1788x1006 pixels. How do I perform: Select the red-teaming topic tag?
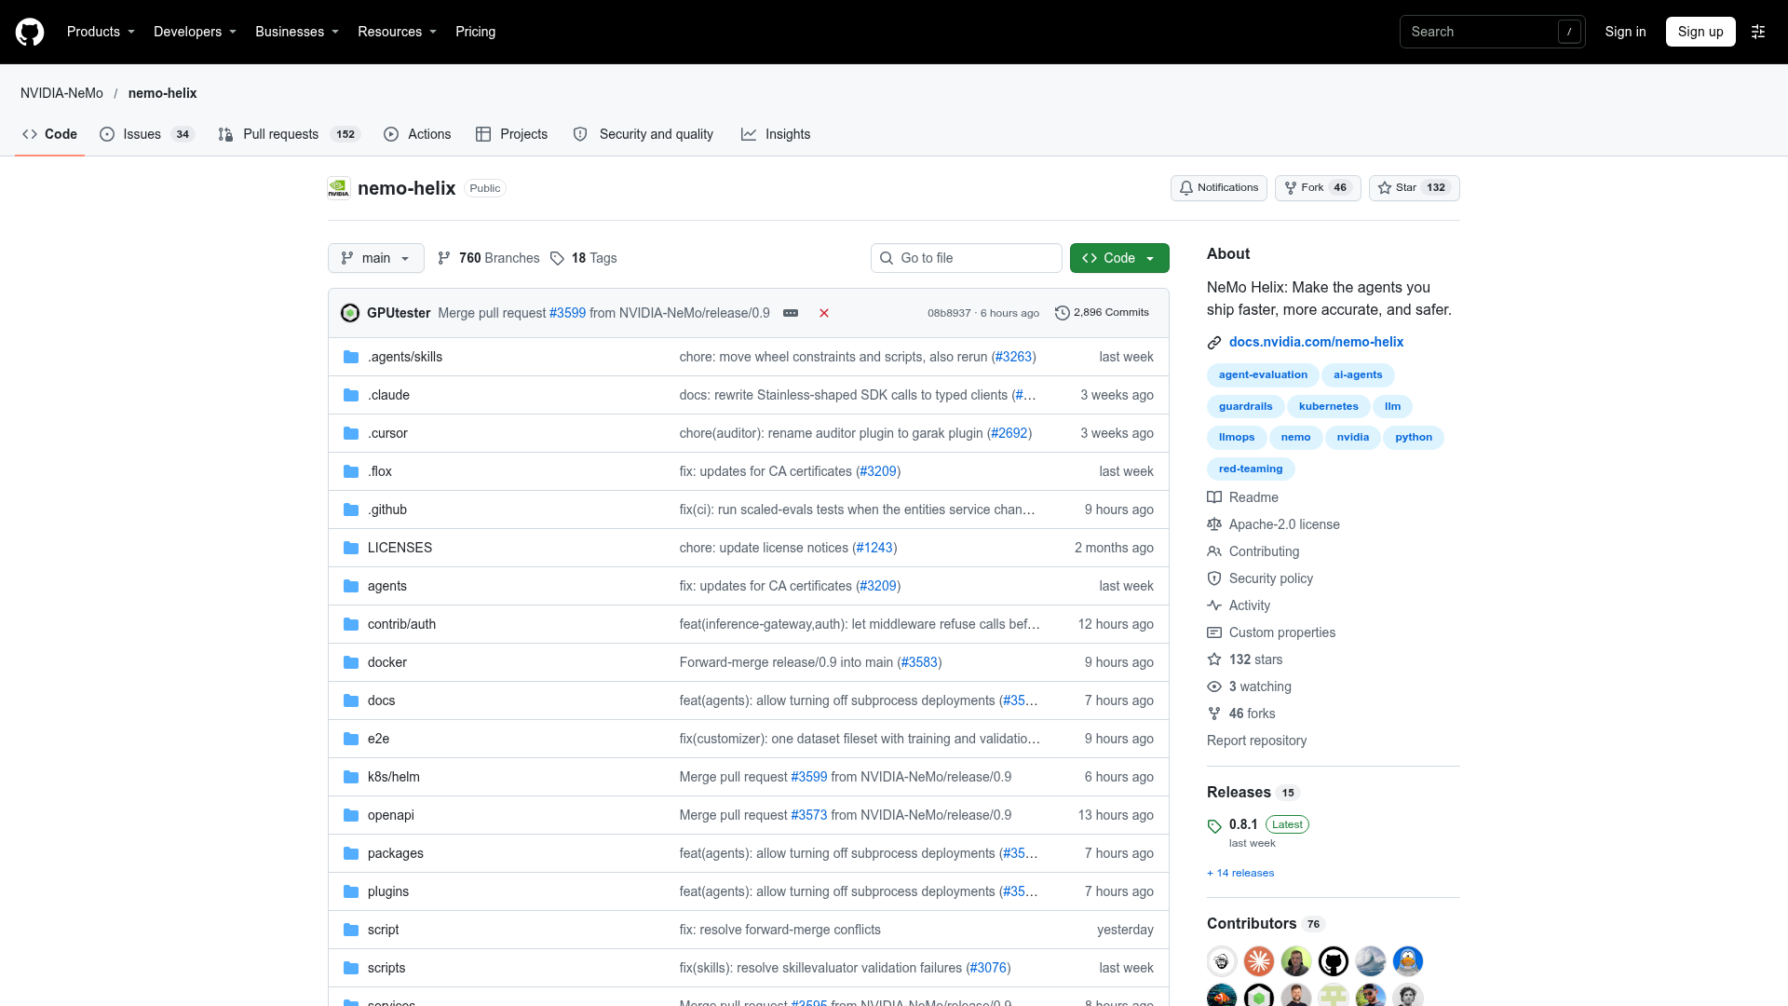point(1251,469)
